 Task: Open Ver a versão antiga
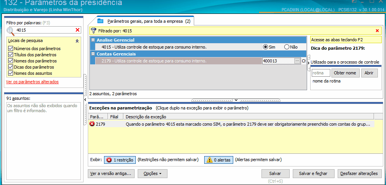coord(111,173)
